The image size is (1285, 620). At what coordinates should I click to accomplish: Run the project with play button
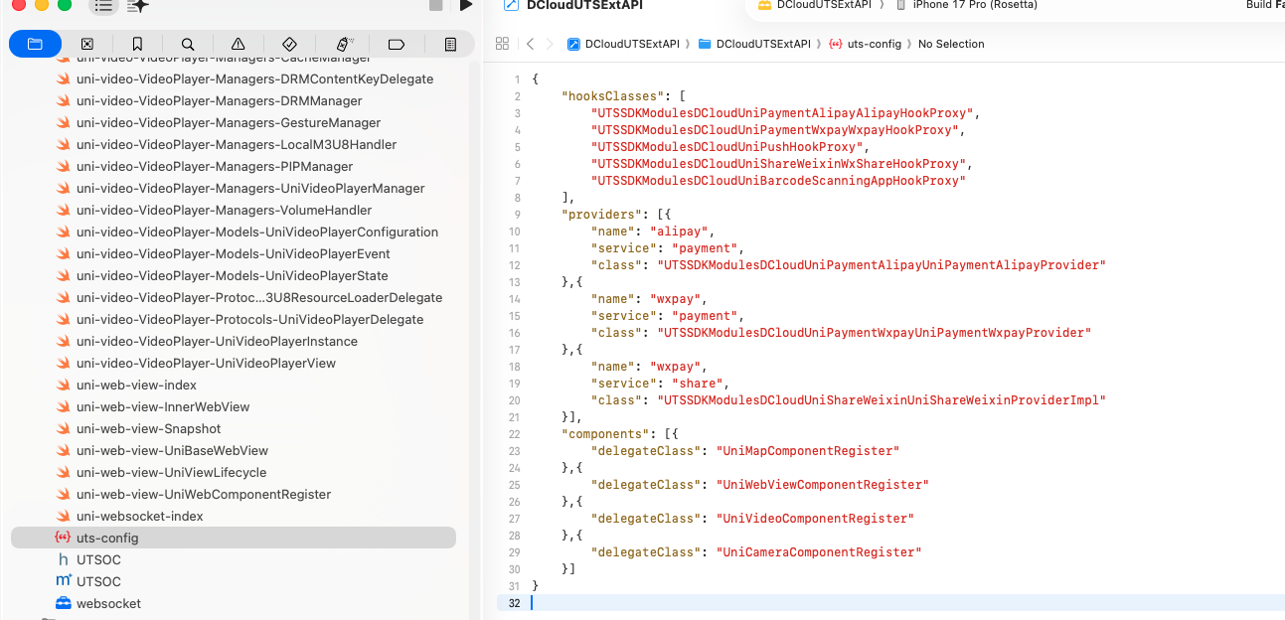point(466,5)
